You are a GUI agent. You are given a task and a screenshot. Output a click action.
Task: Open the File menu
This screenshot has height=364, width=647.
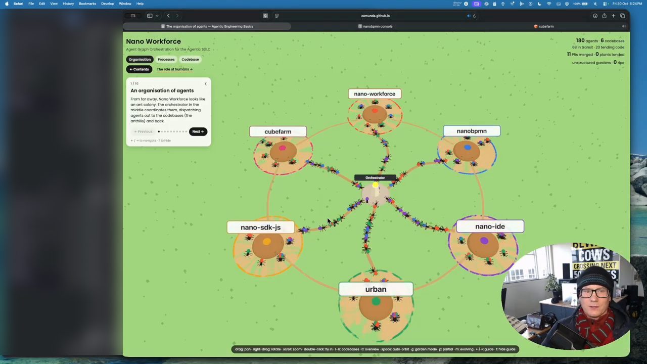pos(31,4)
